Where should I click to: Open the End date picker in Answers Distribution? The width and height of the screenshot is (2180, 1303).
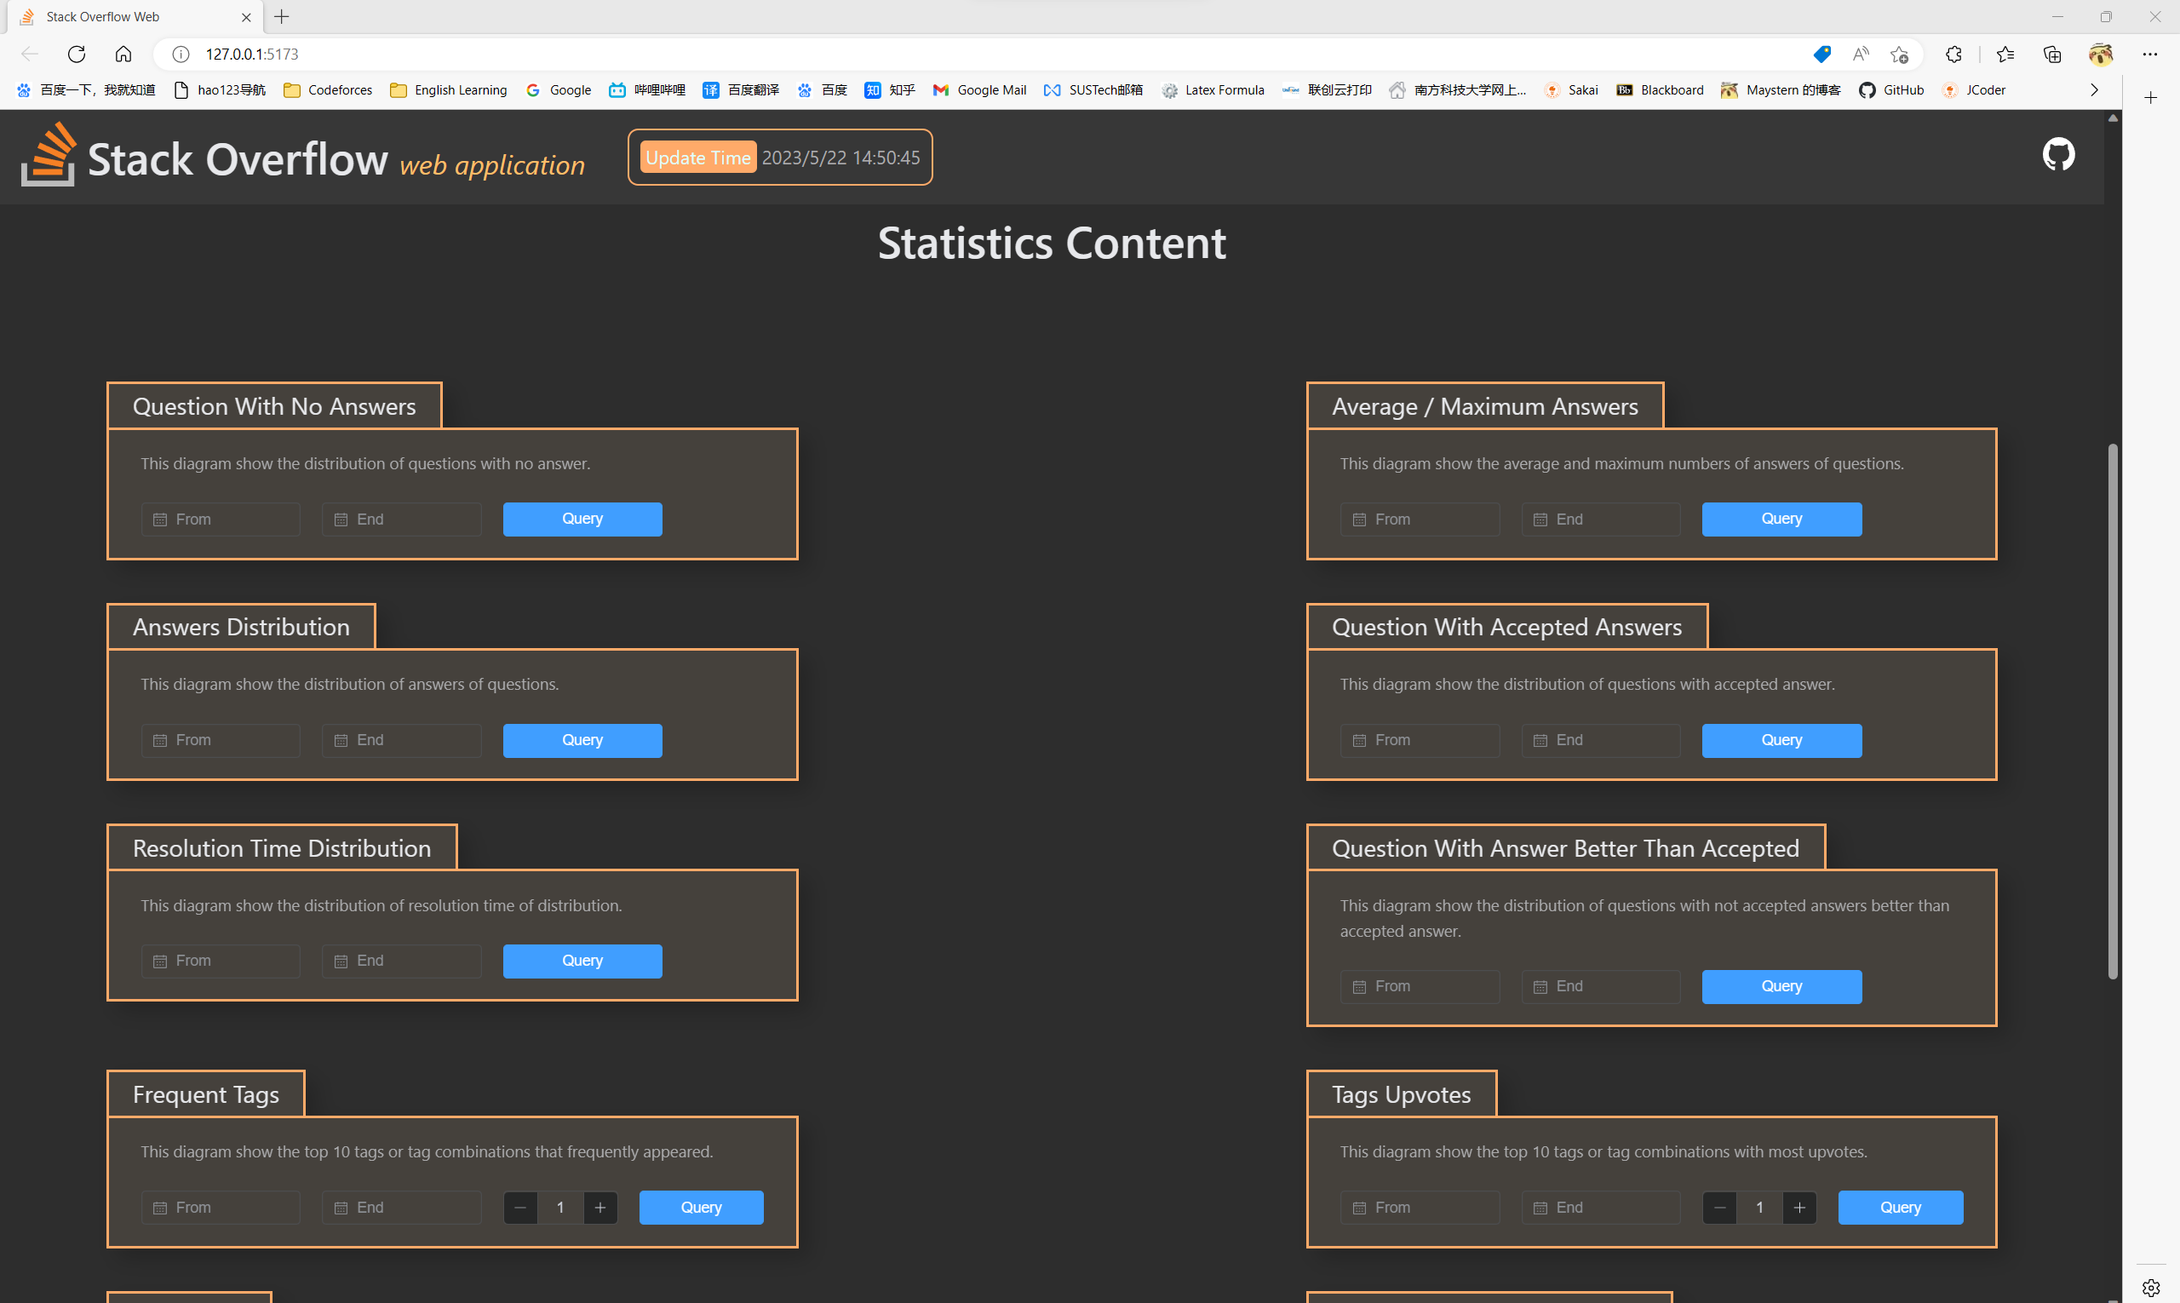coord(401,740)
